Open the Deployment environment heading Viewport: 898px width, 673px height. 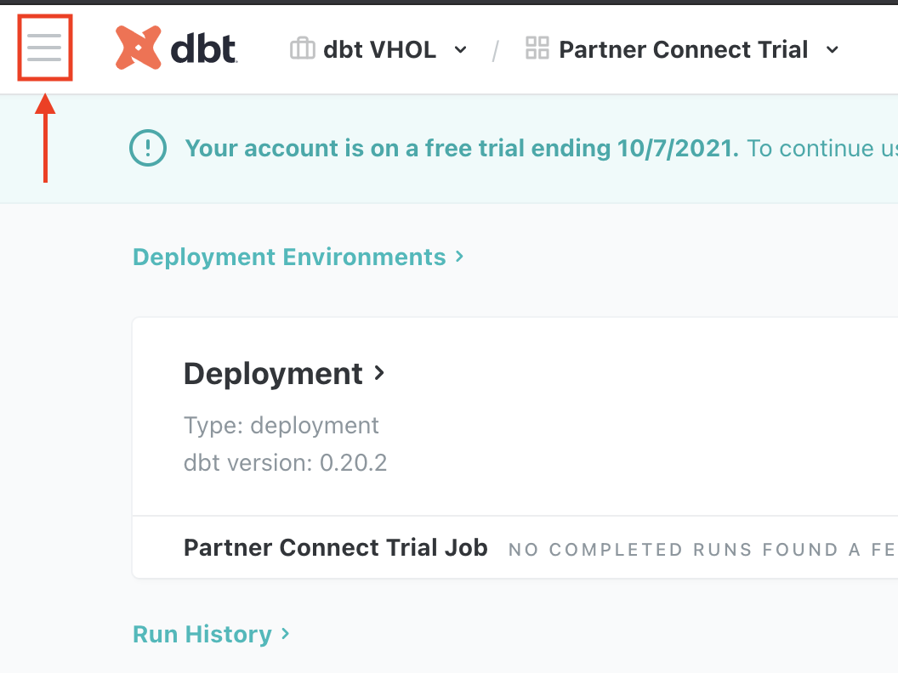click(273, 373)
